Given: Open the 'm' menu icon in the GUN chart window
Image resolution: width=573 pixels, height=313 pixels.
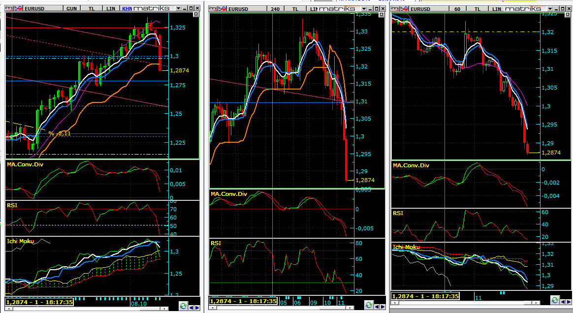Looking at the screenshot, I should (x=9, y=8).
